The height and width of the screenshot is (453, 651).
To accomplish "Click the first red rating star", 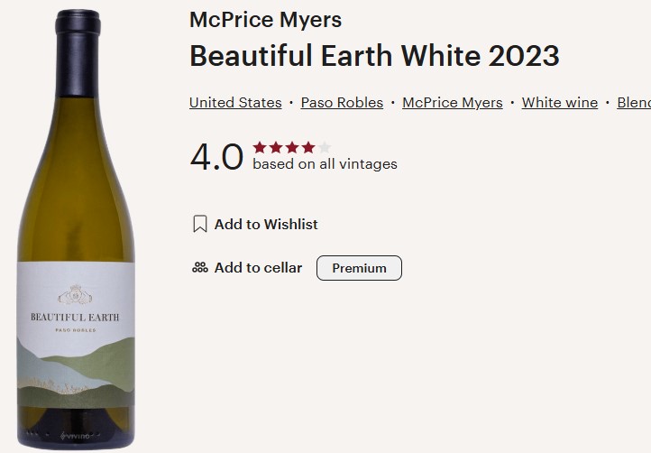I will click(260, 147).
